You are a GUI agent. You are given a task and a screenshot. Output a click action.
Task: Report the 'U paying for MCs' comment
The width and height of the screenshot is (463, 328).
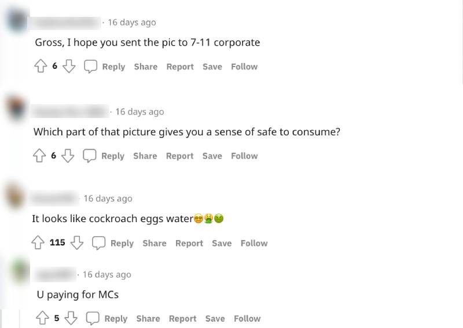click(182, 318)
